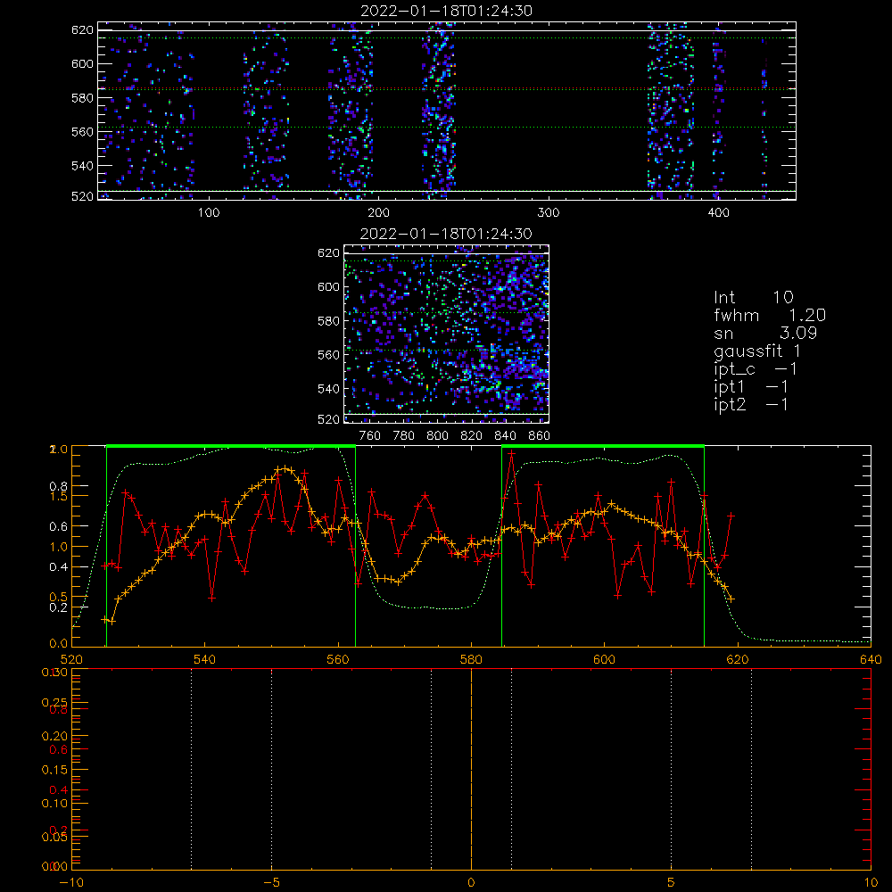This screenshot has height=892, width=892.
Task: Click the 600 y-axis label of the strip image
Action: click(82, 63)
